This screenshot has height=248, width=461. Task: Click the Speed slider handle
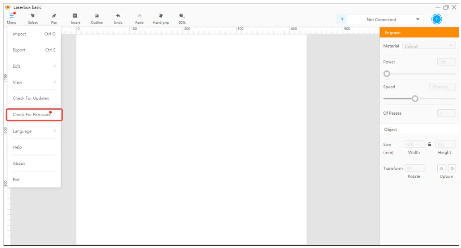click(415, 98)
